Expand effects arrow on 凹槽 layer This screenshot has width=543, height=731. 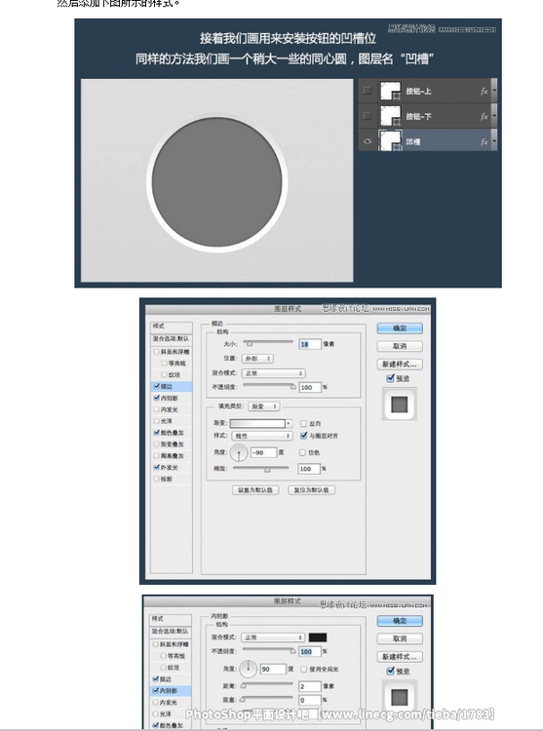click(494, 141)
